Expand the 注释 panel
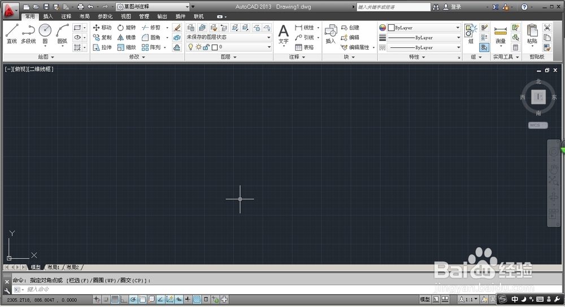This screenshot has height=307, width=565. click(297, 57)
